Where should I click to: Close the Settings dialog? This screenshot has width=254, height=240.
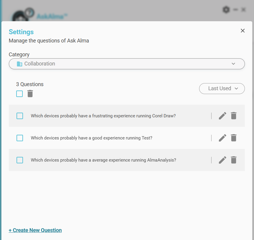243,31
